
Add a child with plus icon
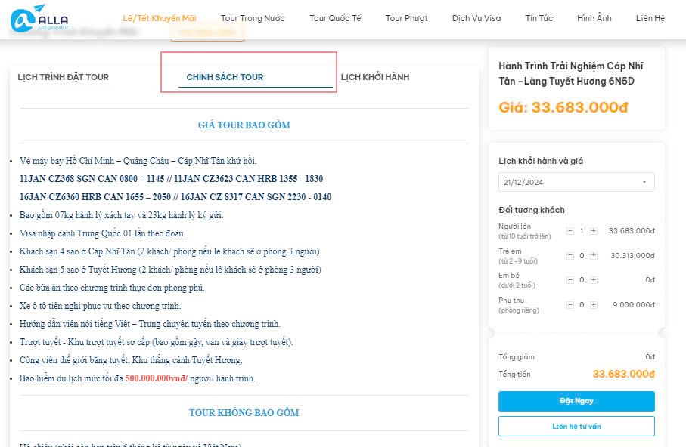point(593,256)
